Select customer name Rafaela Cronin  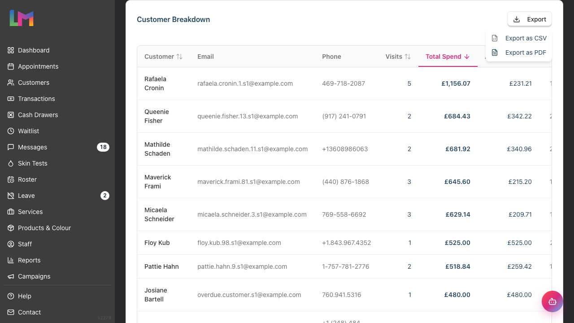(x=155, y=83)
